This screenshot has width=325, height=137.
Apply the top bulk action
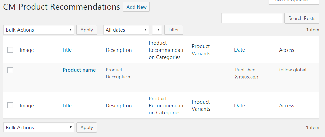coord(86,30)
